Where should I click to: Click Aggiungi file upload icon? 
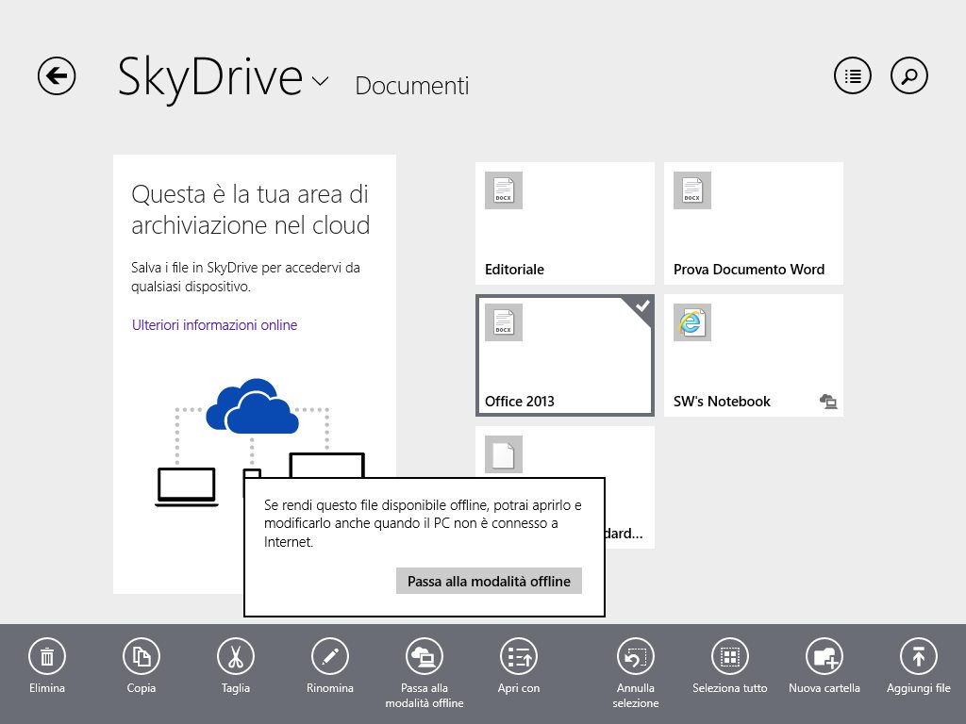[x=918, y=656]
